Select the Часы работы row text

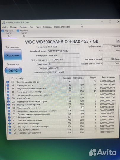coord(23,98)
